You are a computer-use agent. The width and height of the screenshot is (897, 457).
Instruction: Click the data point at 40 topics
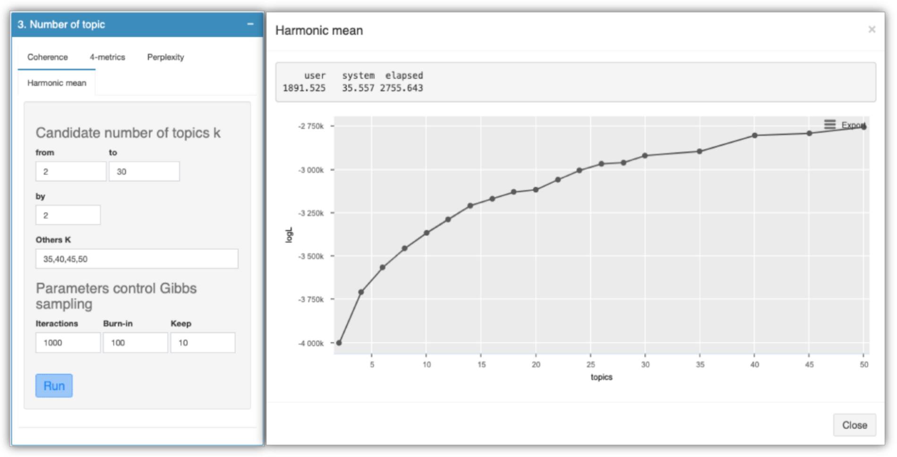click(x=754, y=135)
